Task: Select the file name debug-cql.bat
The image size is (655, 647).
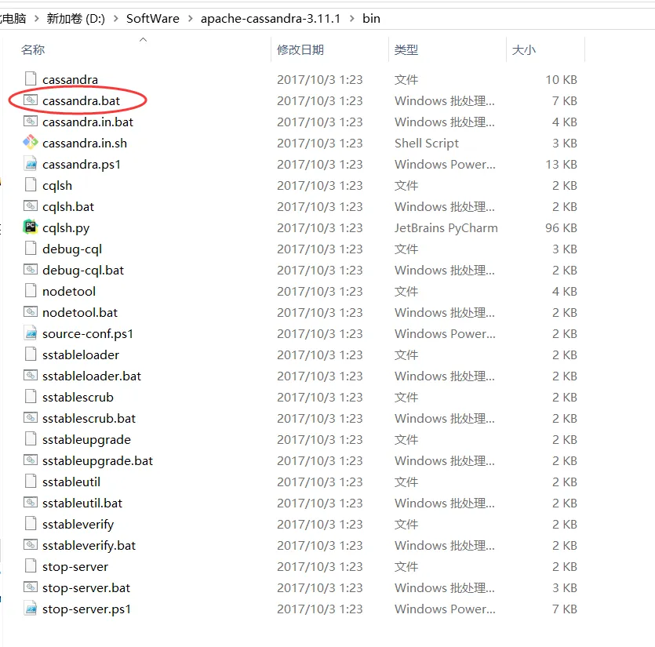Action: 83,270
